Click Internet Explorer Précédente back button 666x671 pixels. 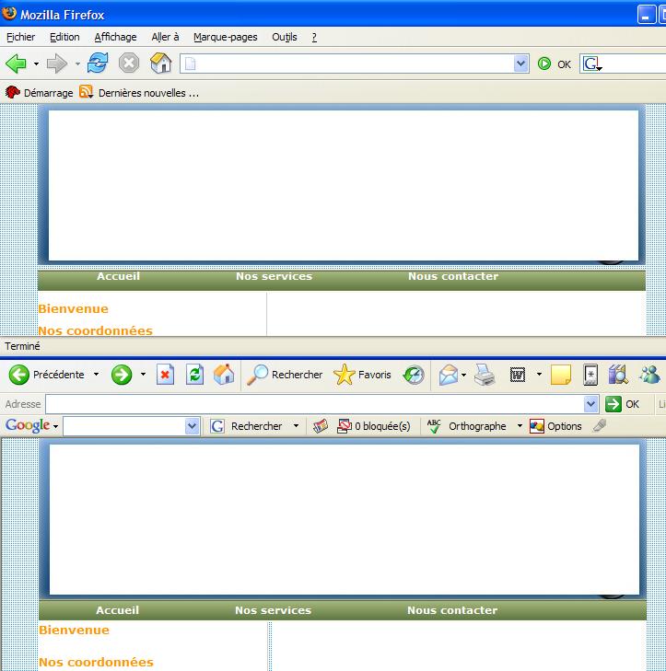[x=46, y=375]
